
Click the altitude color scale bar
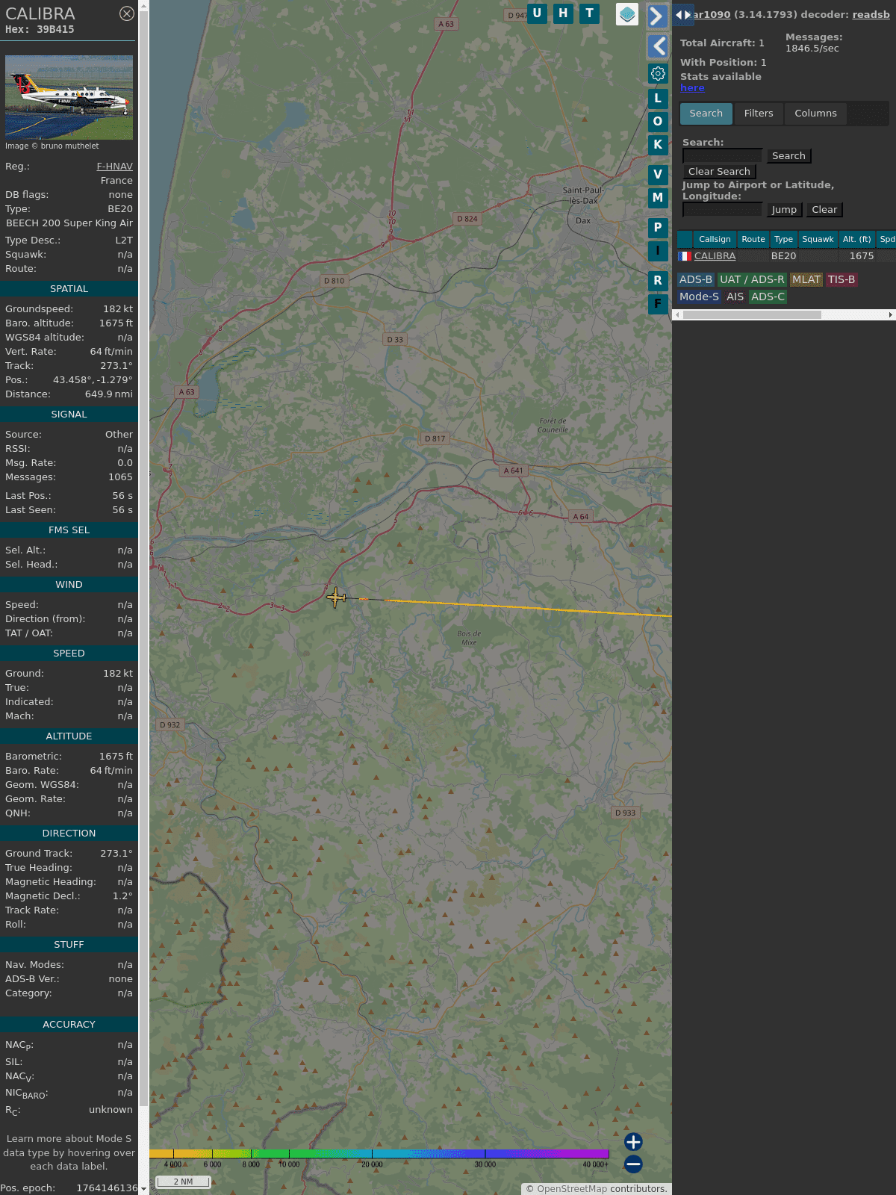tap(379, 1154)
